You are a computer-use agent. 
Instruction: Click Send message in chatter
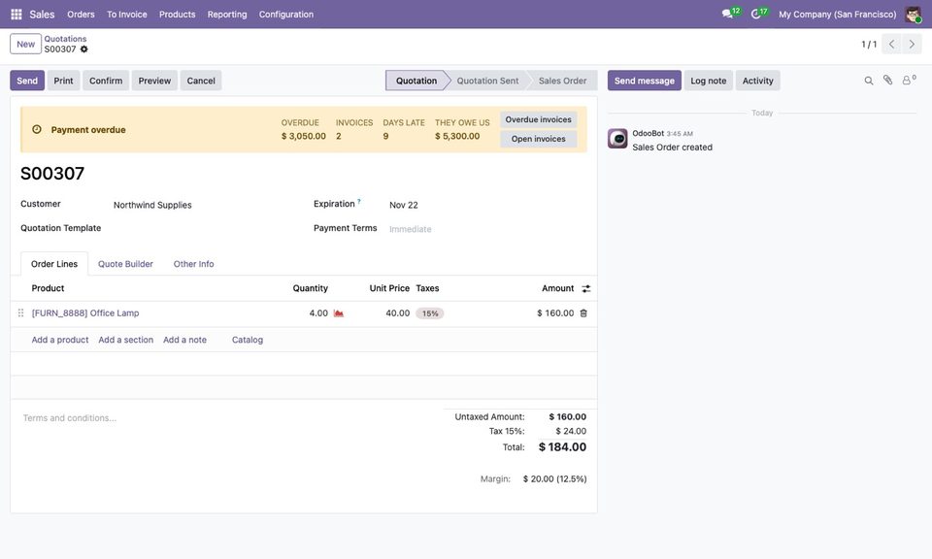tap(645, 81)
